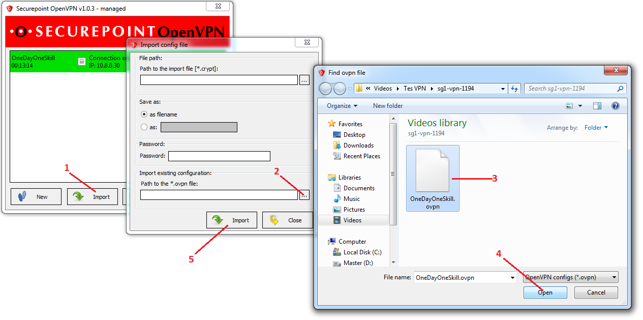Image resolution: width=643 pixels, height=320 pixels.
Task: Click the crypt file path input field
Action: click(219, 80)
